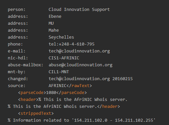Click the 'phone:' field label

[15, 44]
